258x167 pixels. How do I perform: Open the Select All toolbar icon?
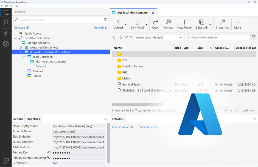pyautogui.click(x=201, y=23)
